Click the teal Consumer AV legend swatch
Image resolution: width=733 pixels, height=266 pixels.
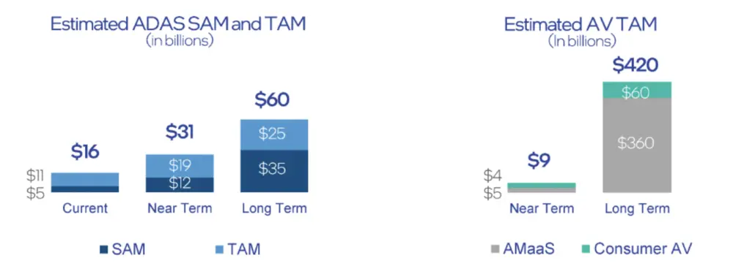585,249
